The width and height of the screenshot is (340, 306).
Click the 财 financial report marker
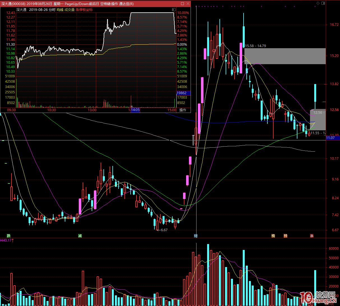(x=196, y=236)
